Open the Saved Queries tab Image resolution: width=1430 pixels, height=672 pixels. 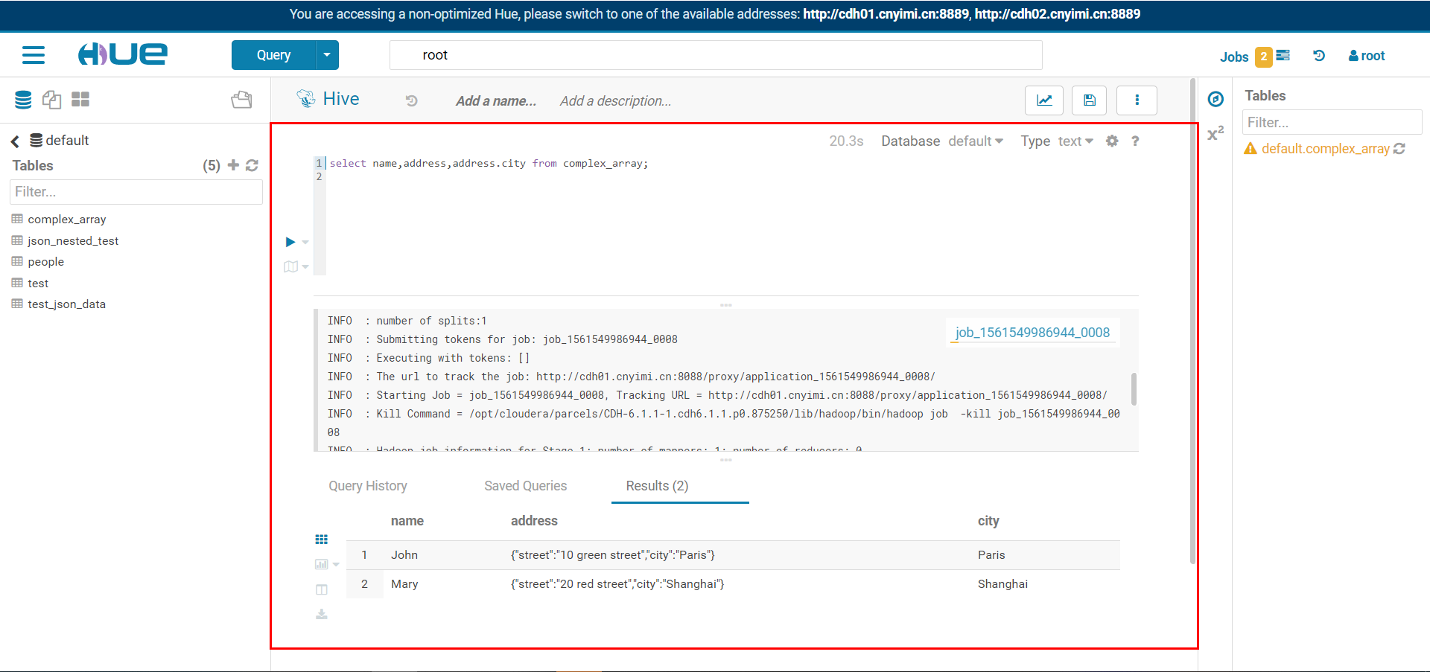pyautogui.click(x=526, y=485)
